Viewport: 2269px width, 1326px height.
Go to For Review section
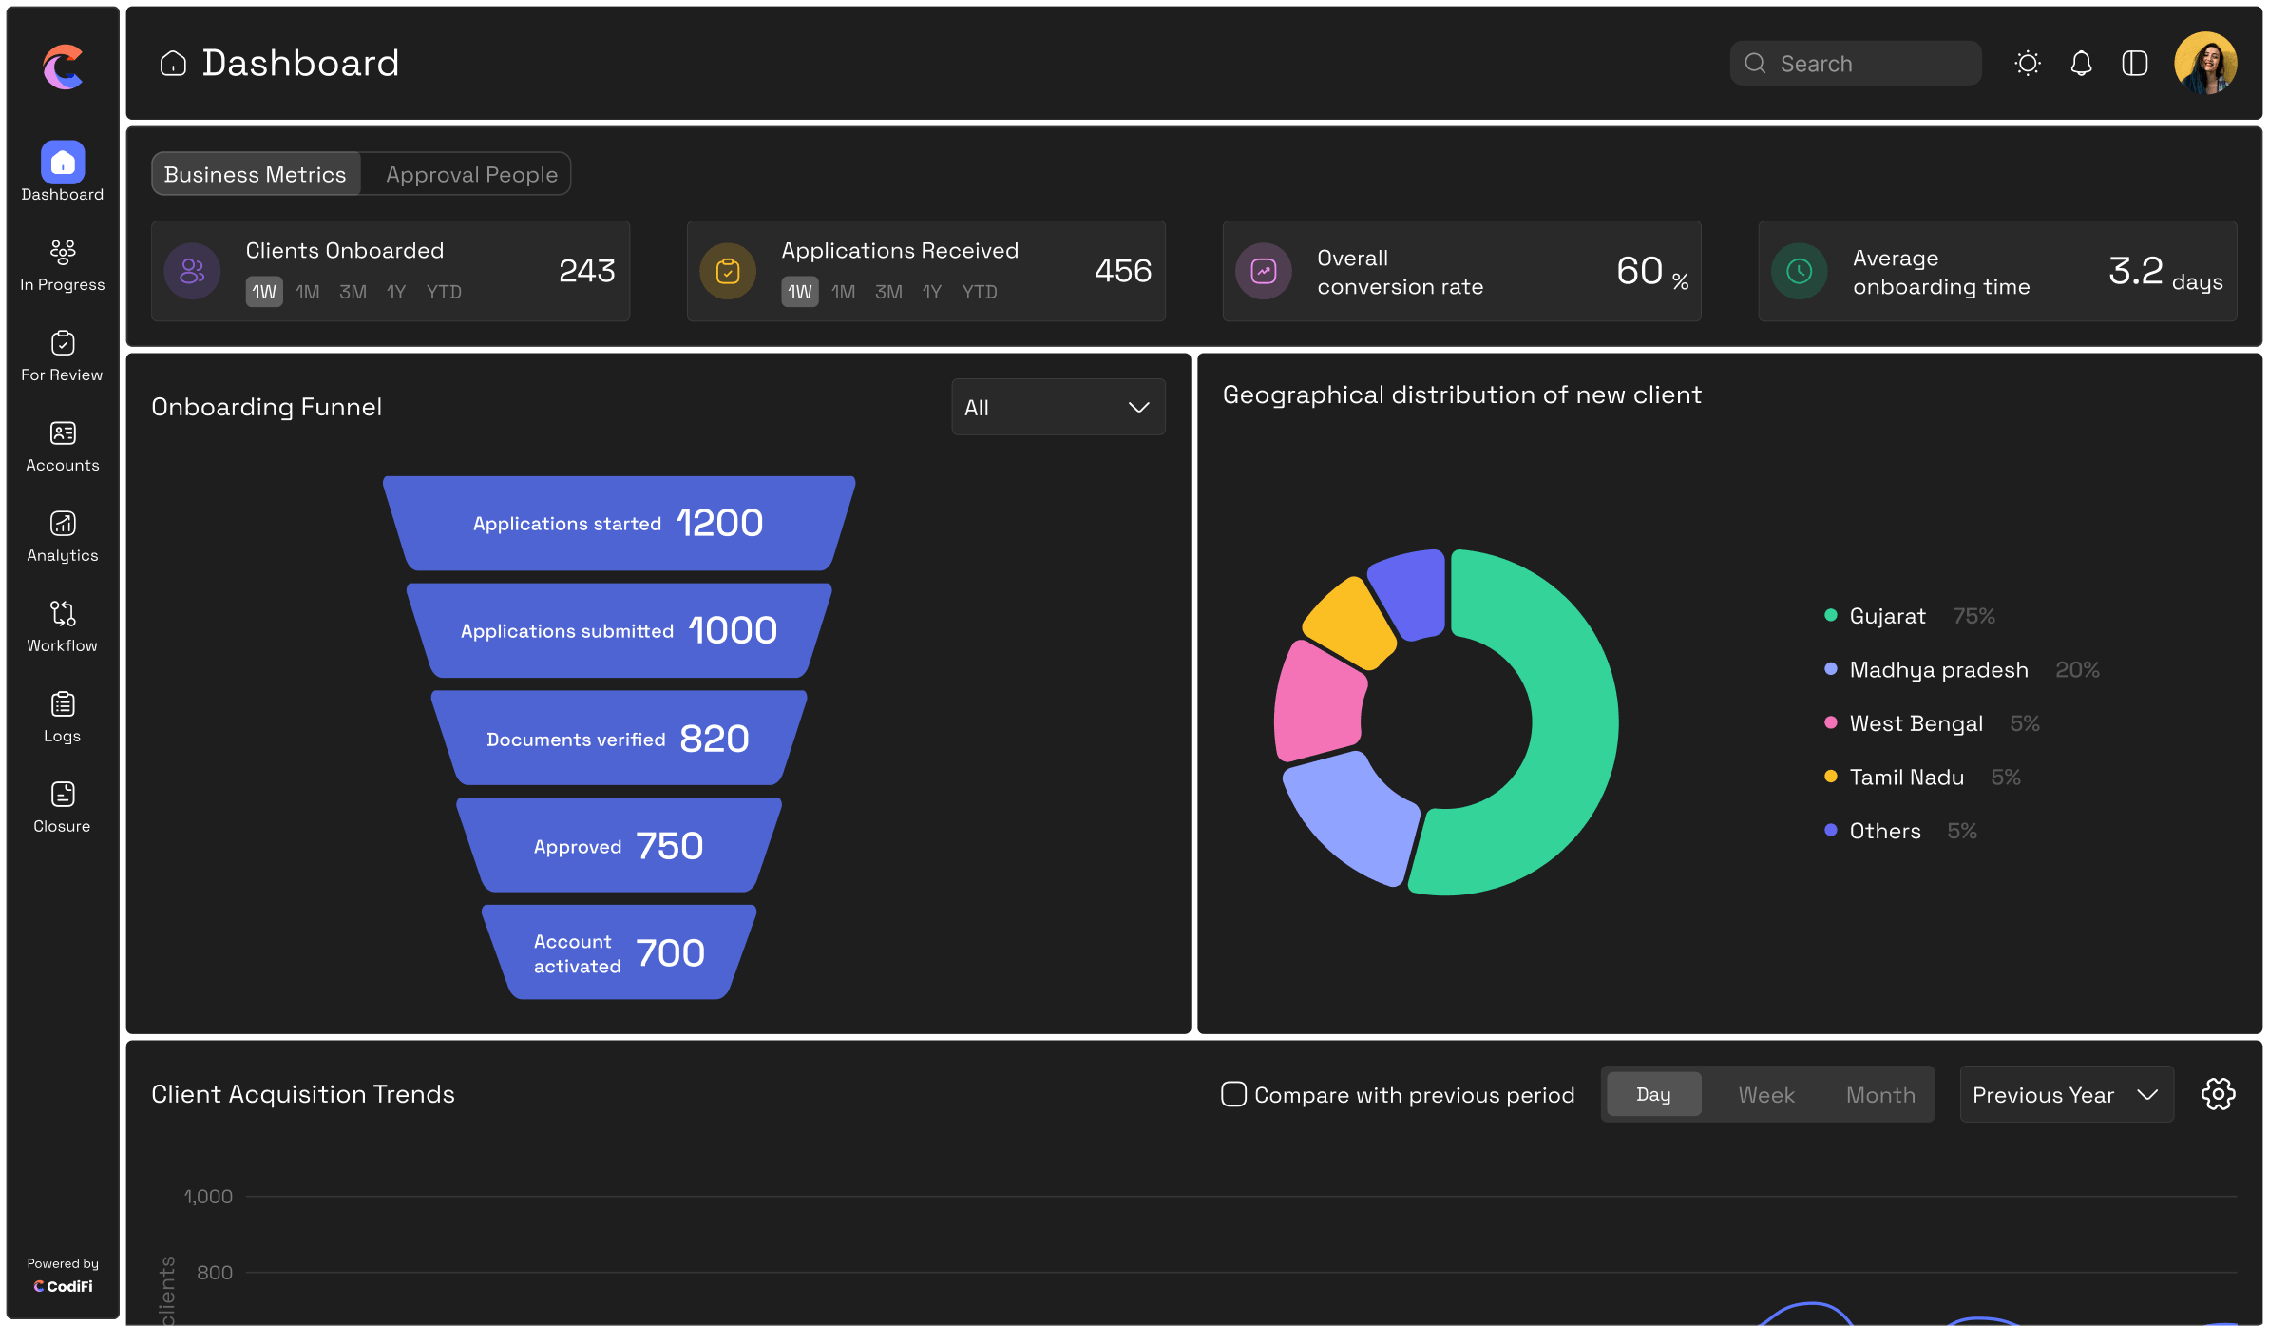click(63, 344)
